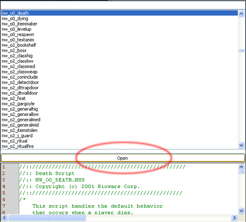Click the search field above the list
This screenshot has width=246, height=222.
pos(123,5)
